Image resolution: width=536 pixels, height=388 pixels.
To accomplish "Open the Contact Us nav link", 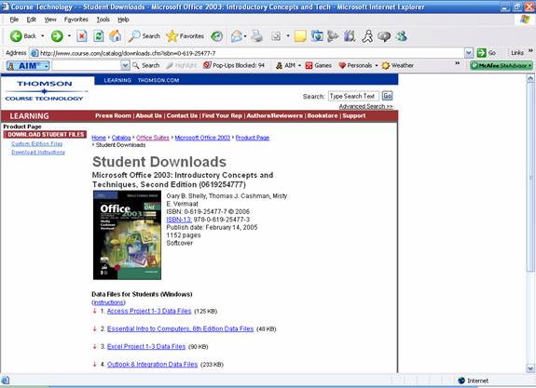I will coord(182,115).
